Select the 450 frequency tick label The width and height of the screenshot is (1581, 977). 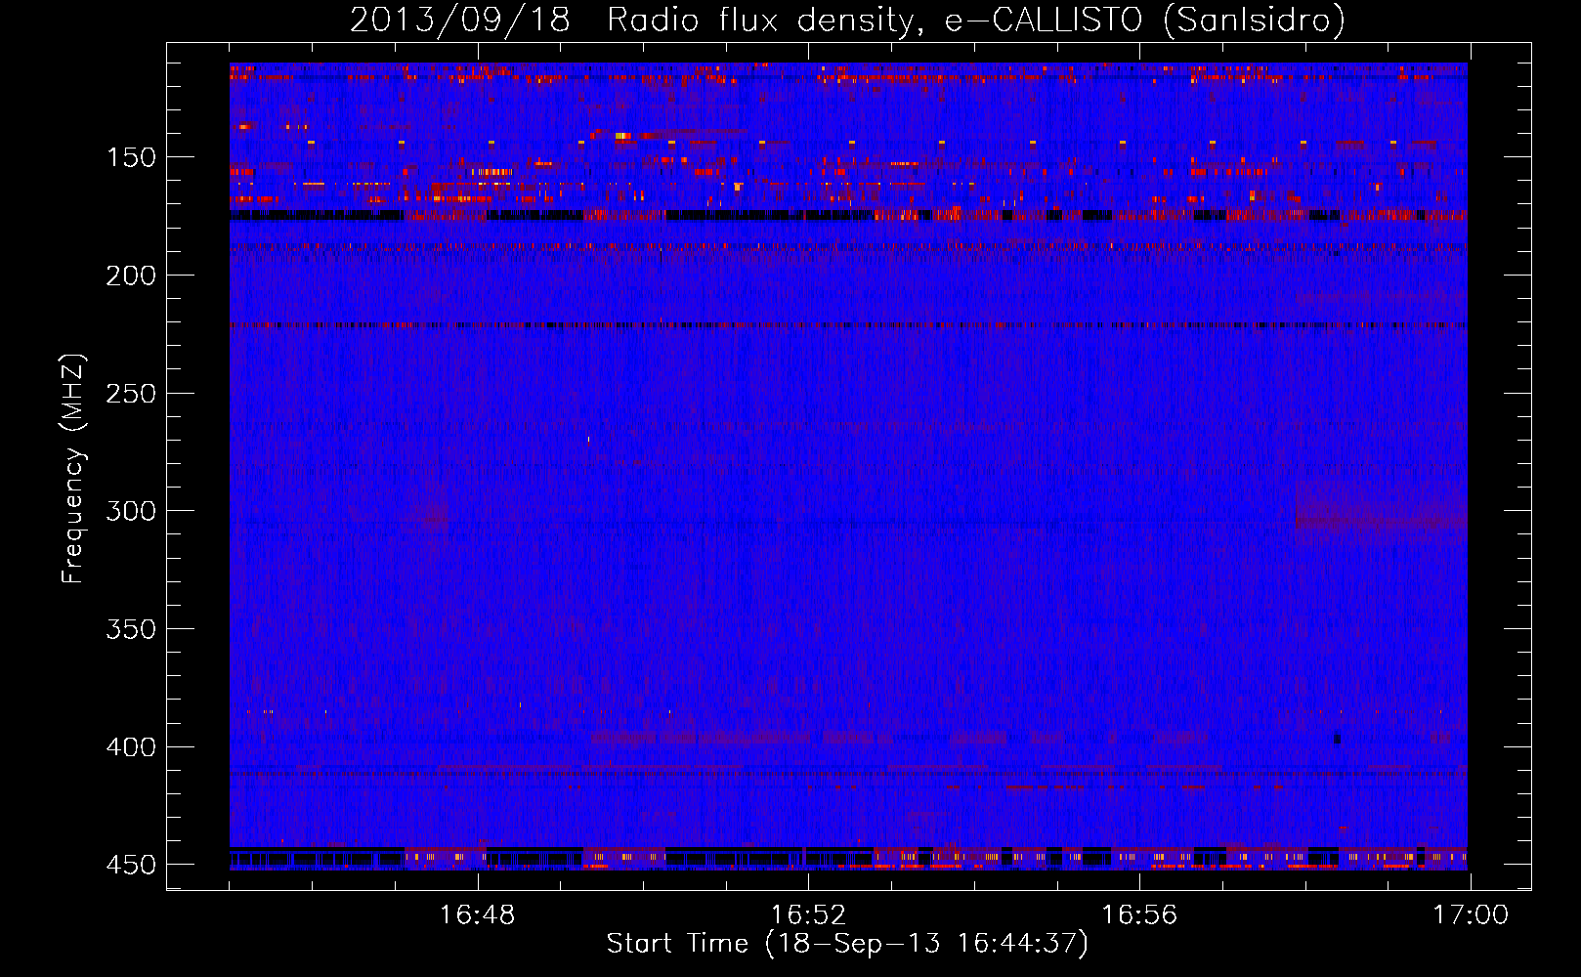pos(130,866)
